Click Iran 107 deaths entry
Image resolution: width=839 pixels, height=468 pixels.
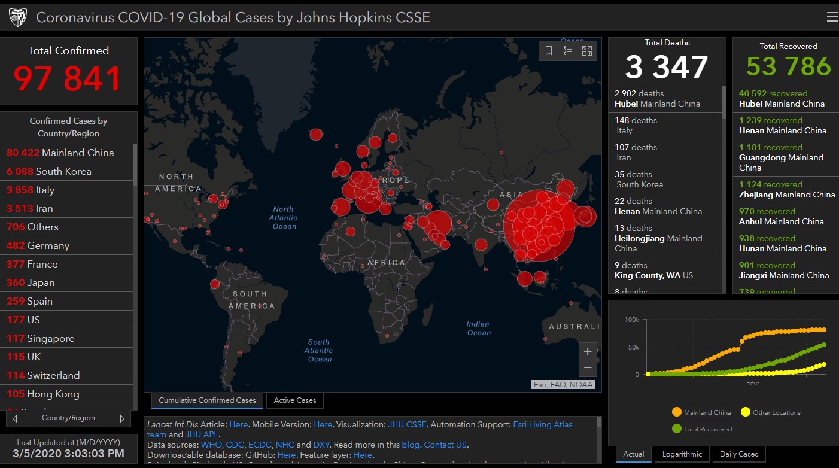pos(665,153)
